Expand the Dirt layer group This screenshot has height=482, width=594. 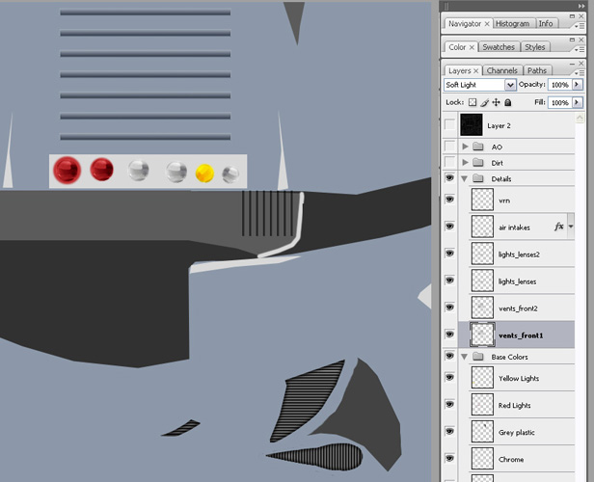[466, 163]
